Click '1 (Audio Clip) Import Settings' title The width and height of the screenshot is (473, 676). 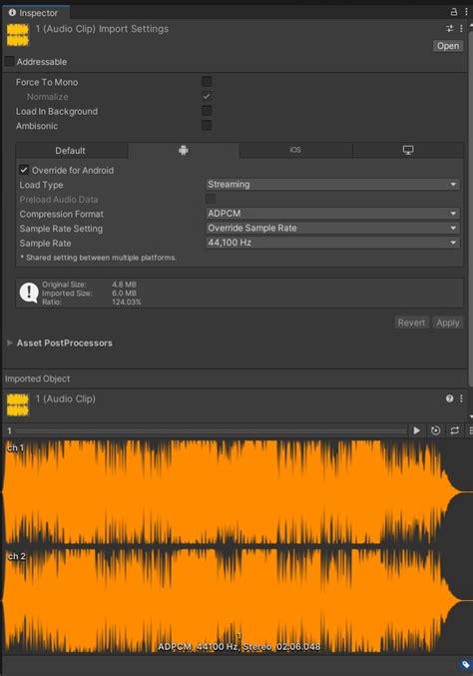(x=102, y=29)
